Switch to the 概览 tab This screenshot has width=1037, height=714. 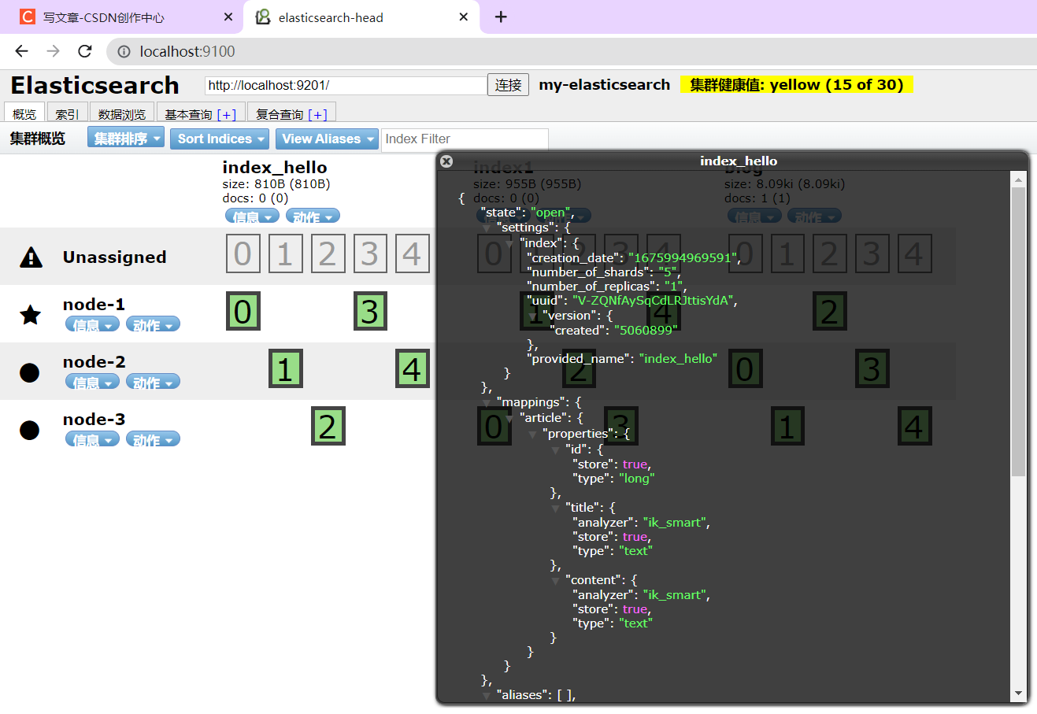click(24, 113)
